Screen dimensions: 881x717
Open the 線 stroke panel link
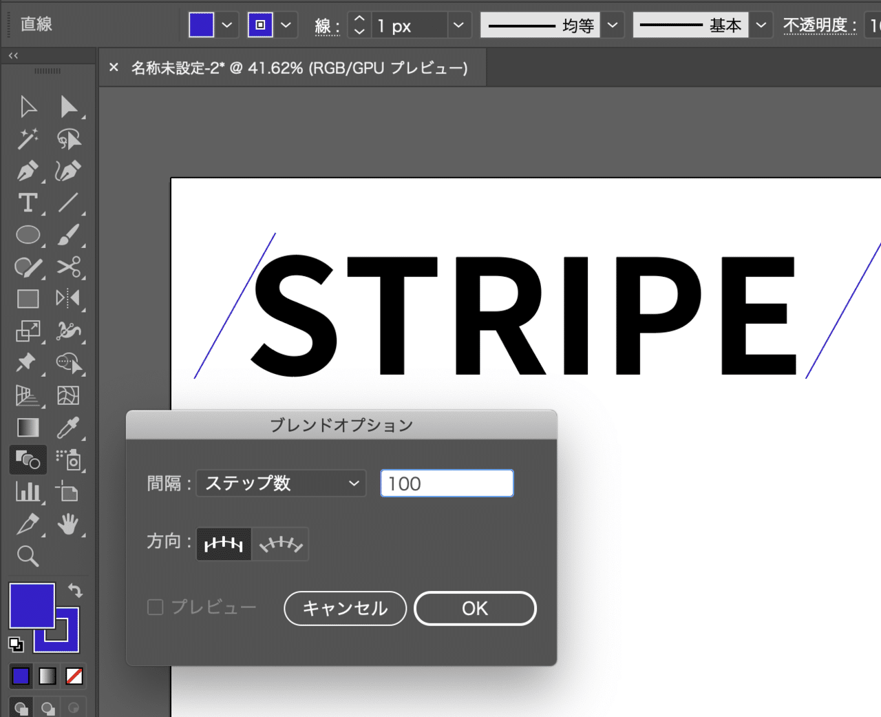tap(327, 26)
